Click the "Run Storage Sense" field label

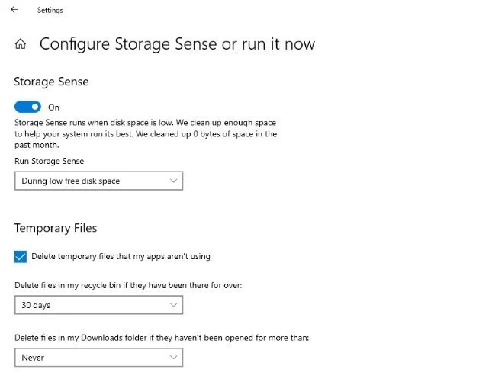[49, 161]
